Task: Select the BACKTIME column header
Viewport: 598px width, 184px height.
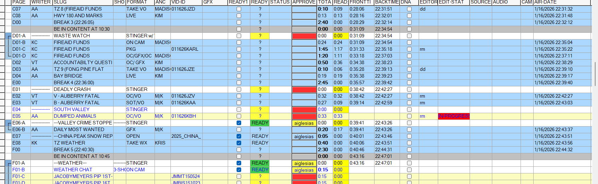Action: pyautogui.click(x=387, y=2)
